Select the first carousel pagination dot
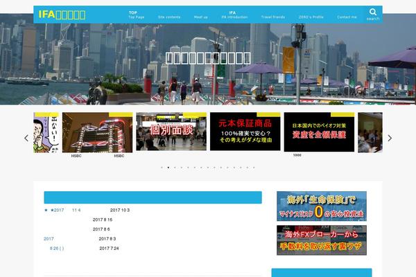Image resolution: width=416 pixels, height=277 pixels. [x=162, y=168]
